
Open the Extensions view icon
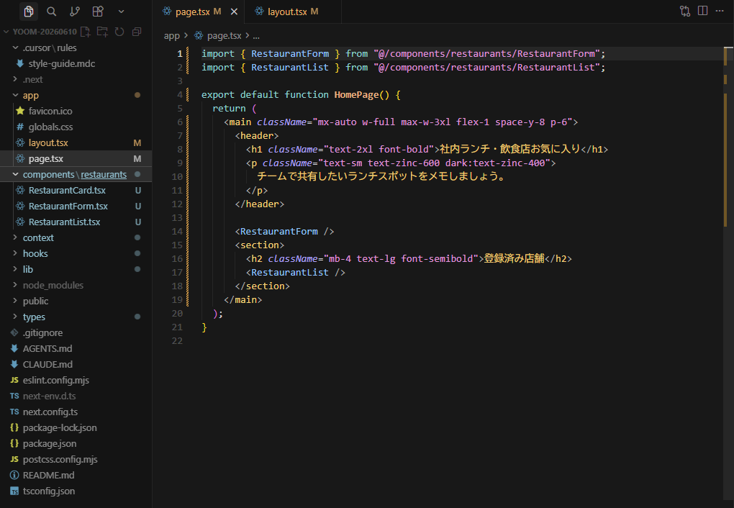pyautogui.click(x=97, y=12)
